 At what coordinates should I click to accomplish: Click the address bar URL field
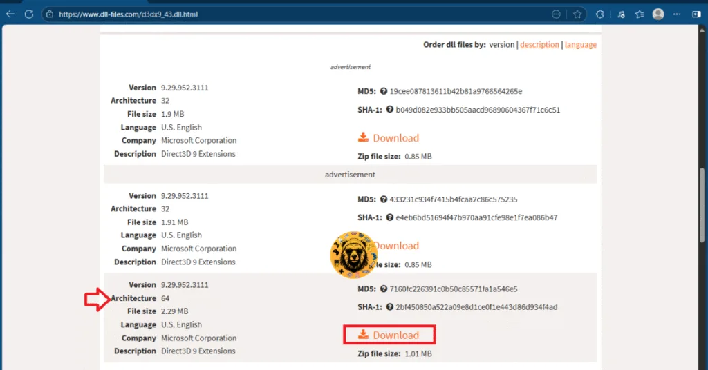[x=277, y=14]
